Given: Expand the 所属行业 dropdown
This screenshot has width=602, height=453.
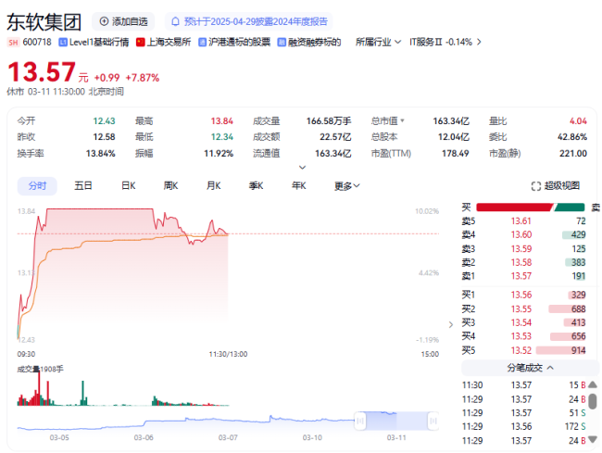Looking at the screenshot, I should click(378, 43).
